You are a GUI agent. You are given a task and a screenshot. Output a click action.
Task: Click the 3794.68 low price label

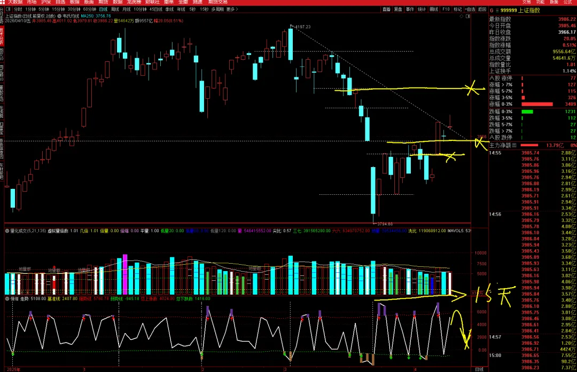385,224
